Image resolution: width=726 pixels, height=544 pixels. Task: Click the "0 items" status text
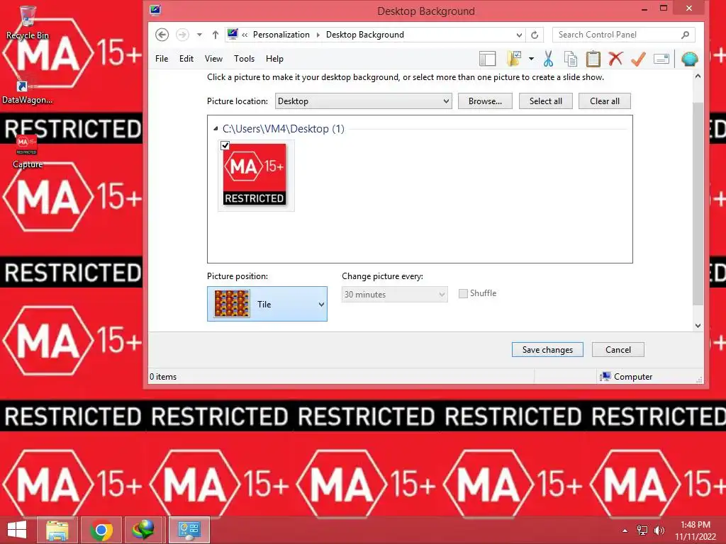[163, 377]
